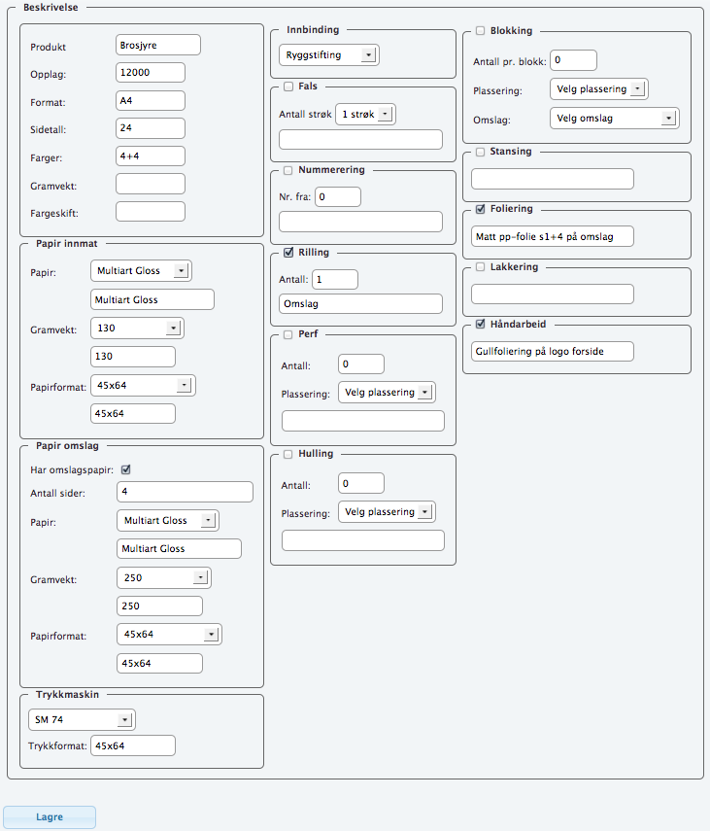Uncheck the Foliering checkbox
Viewport: 710px width, 831px height.
point(481,209)
